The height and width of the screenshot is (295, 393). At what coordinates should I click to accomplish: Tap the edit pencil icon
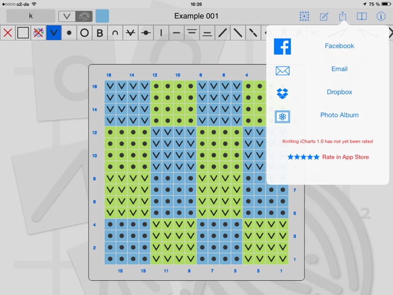(x=324, y=17)
